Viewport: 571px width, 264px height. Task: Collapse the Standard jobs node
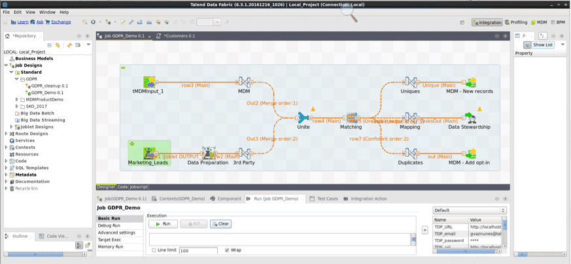pos(11,72)
